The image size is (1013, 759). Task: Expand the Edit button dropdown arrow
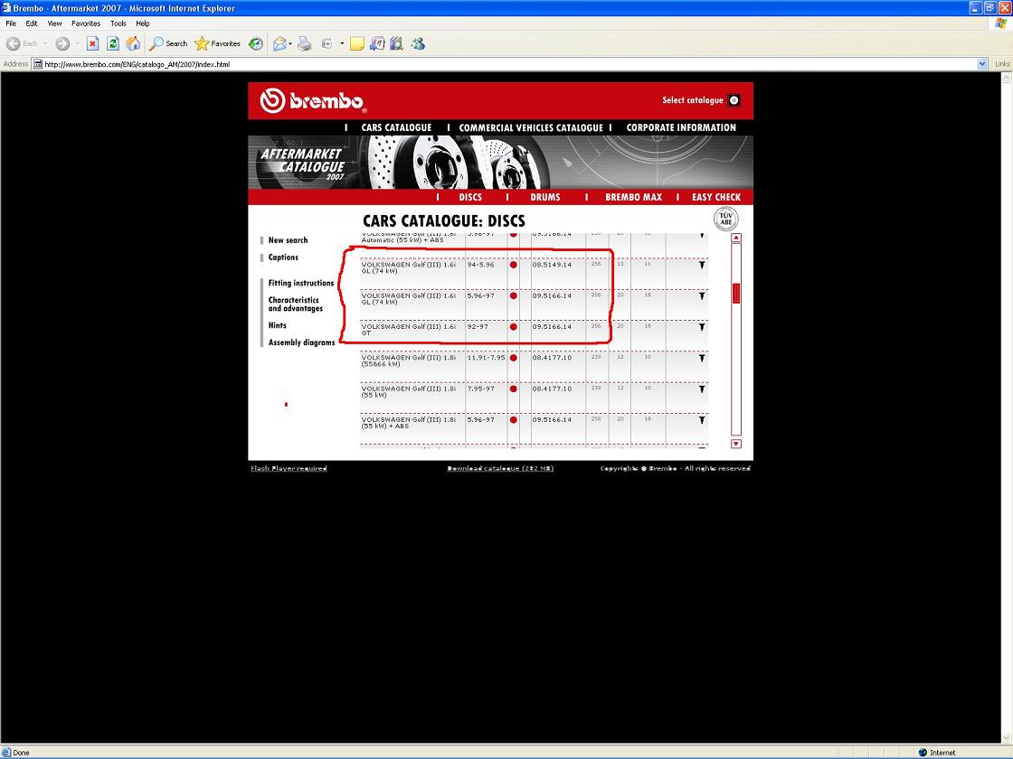tap(342, 43)
